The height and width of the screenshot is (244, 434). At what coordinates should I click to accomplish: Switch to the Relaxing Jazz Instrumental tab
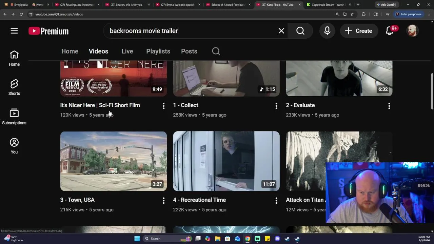[77, 5]
